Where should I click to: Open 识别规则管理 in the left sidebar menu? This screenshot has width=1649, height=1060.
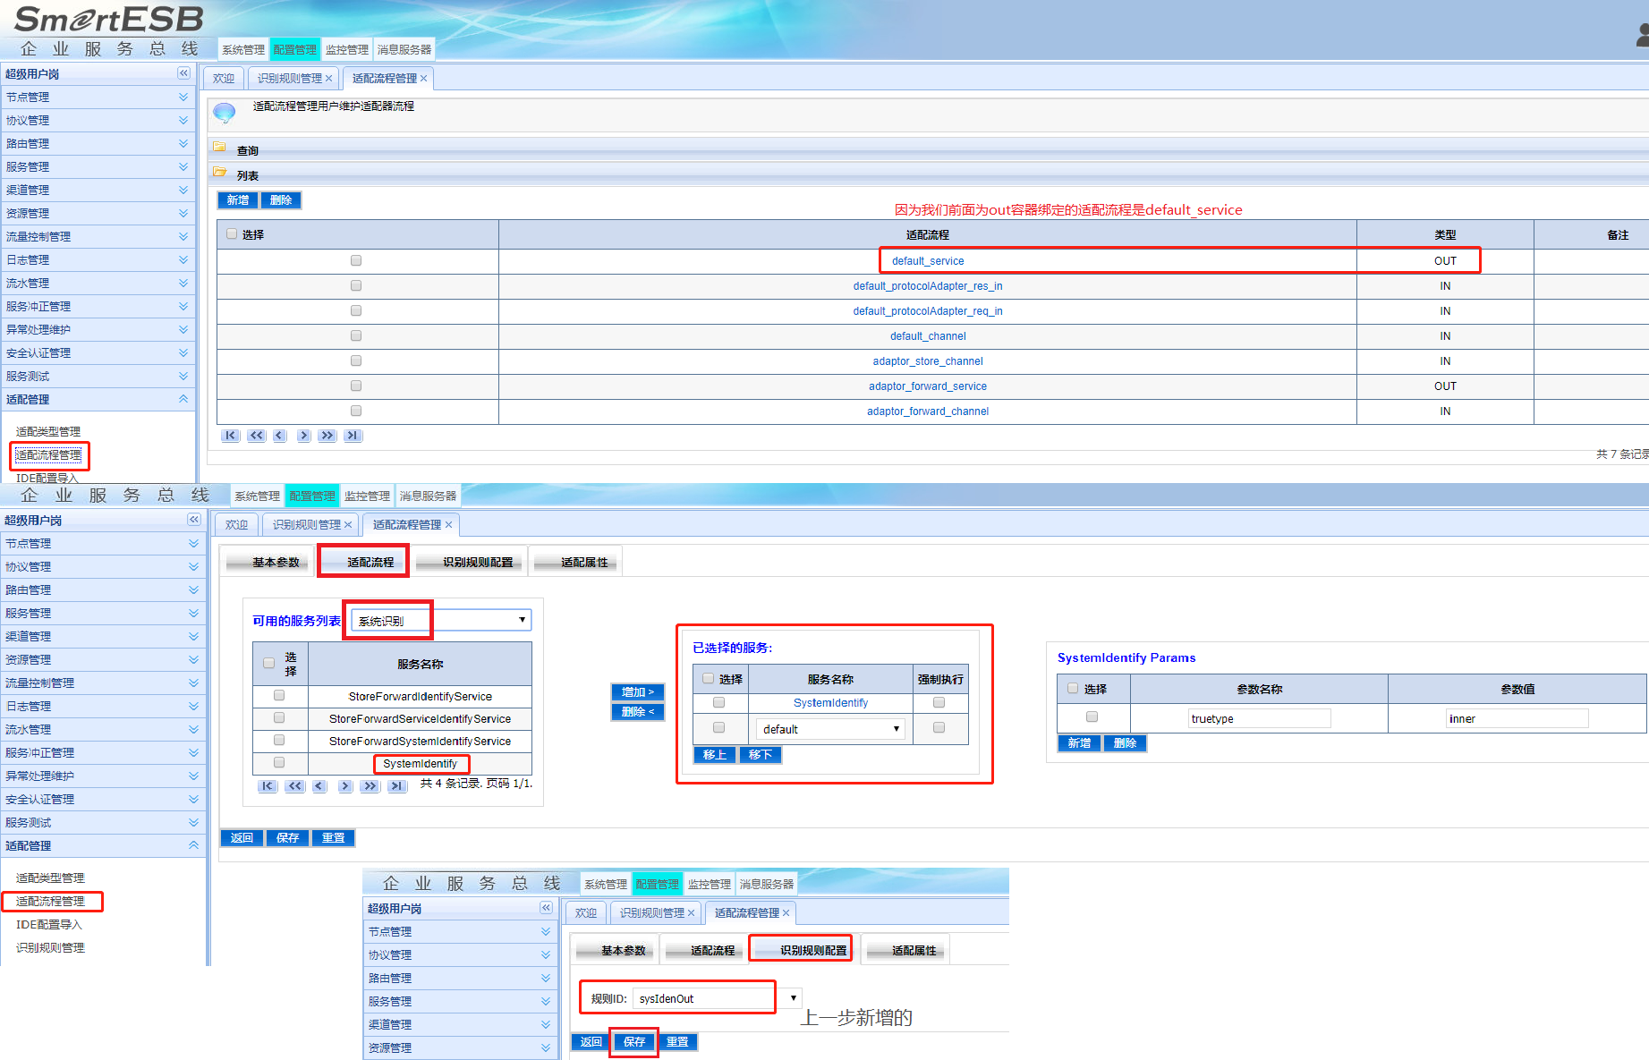(50, 948)
